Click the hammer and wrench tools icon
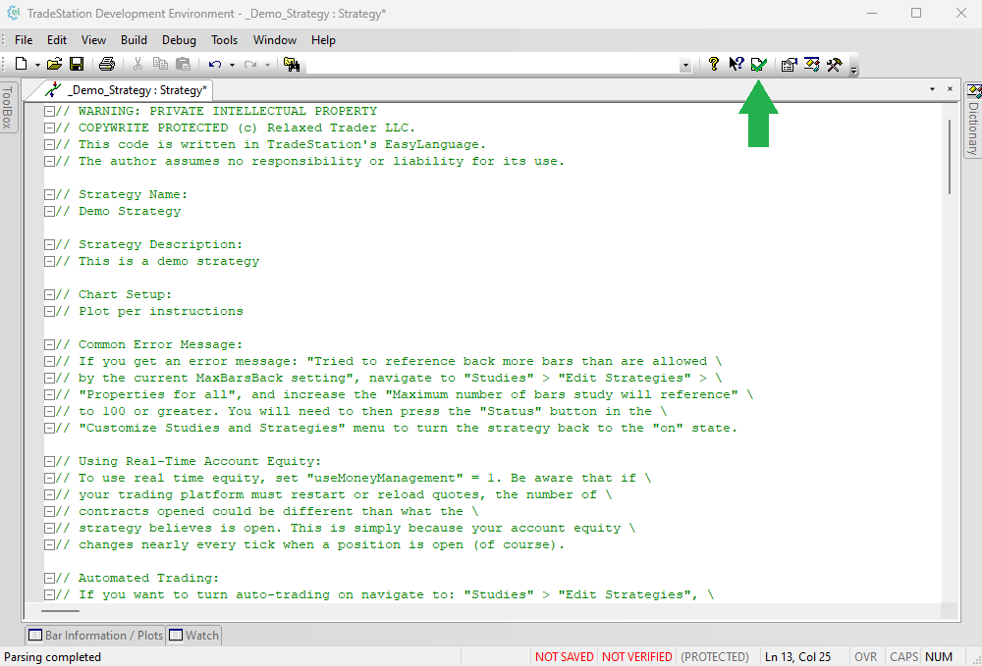The image size is (982, 666). 834,64
